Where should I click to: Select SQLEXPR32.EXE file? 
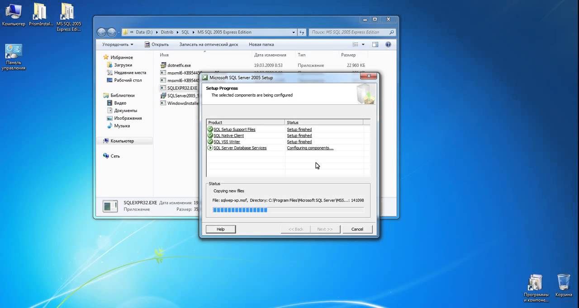(180, 88)
